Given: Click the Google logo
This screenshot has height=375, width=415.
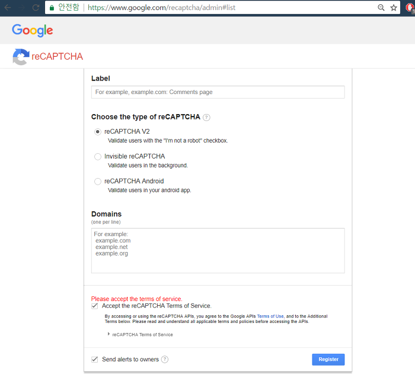Looking at the screenshot, I should point(32,30).
